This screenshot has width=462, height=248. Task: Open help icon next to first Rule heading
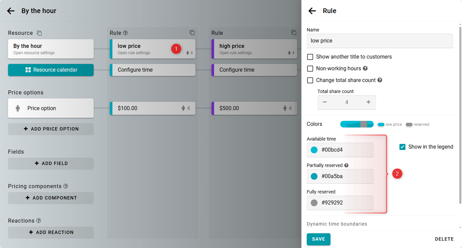tap(125, 33)
